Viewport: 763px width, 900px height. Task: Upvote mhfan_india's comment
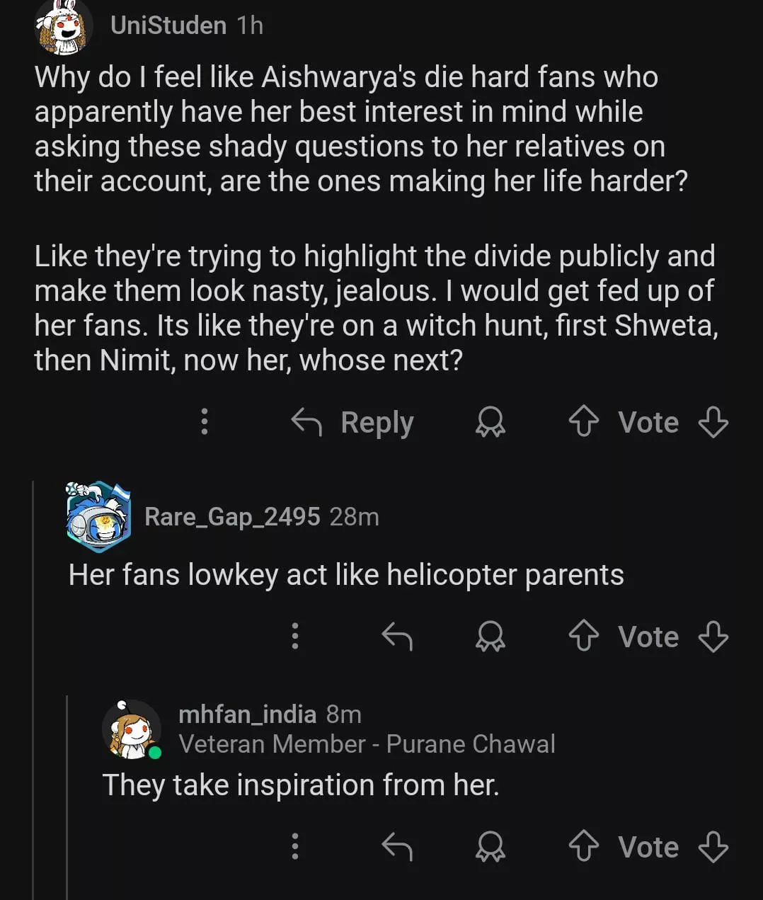(584, 846)
